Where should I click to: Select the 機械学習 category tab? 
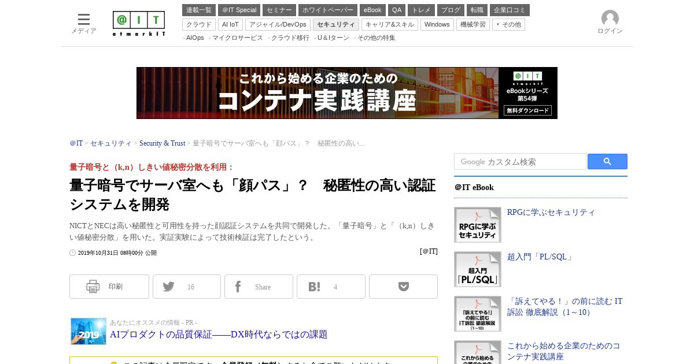tap(473, 24)
